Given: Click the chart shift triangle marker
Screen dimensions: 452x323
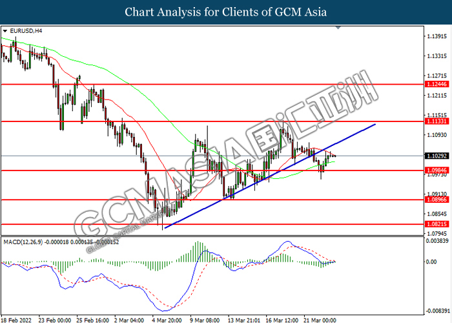Looking at the screenshot, I should (338, 28).
